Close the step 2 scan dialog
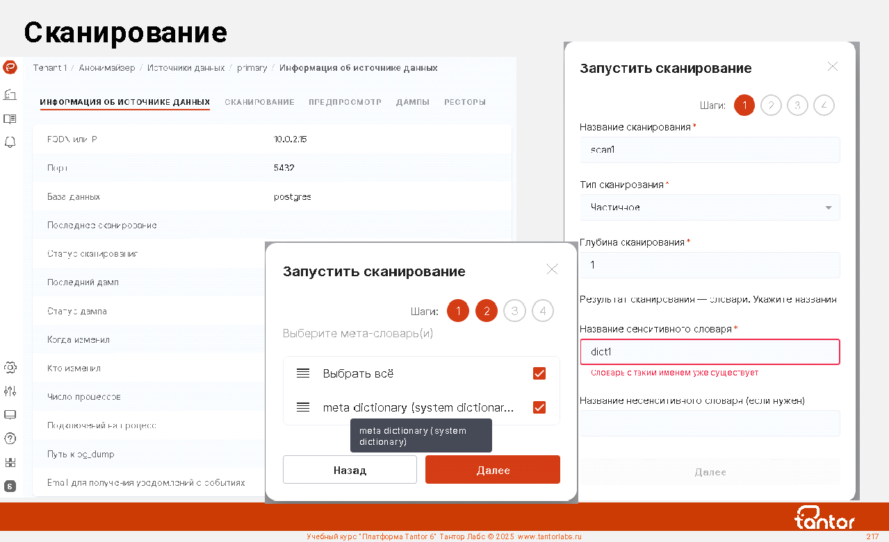Screen dimensions: 889x542 point(552,269)
